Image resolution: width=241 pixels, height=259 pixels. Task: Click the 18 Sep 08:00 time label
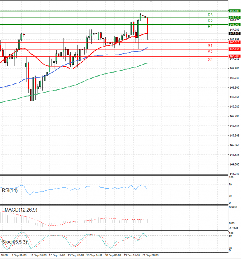tap(113, 255)
